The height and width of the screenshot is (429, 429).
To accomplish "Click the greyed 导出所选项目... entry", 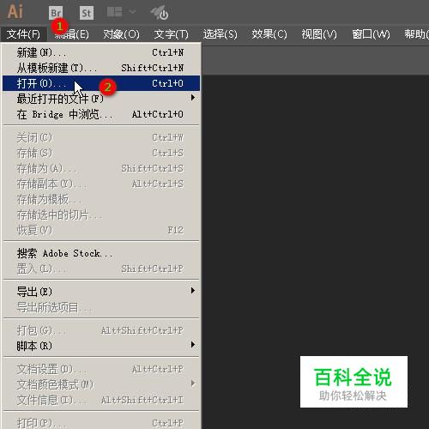I will pos(101,307).
